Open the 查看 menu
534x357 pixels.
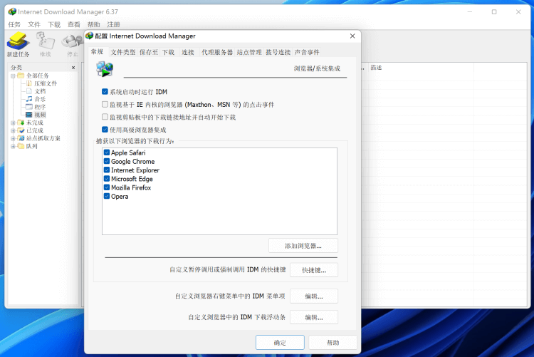[x=73, y=24]
